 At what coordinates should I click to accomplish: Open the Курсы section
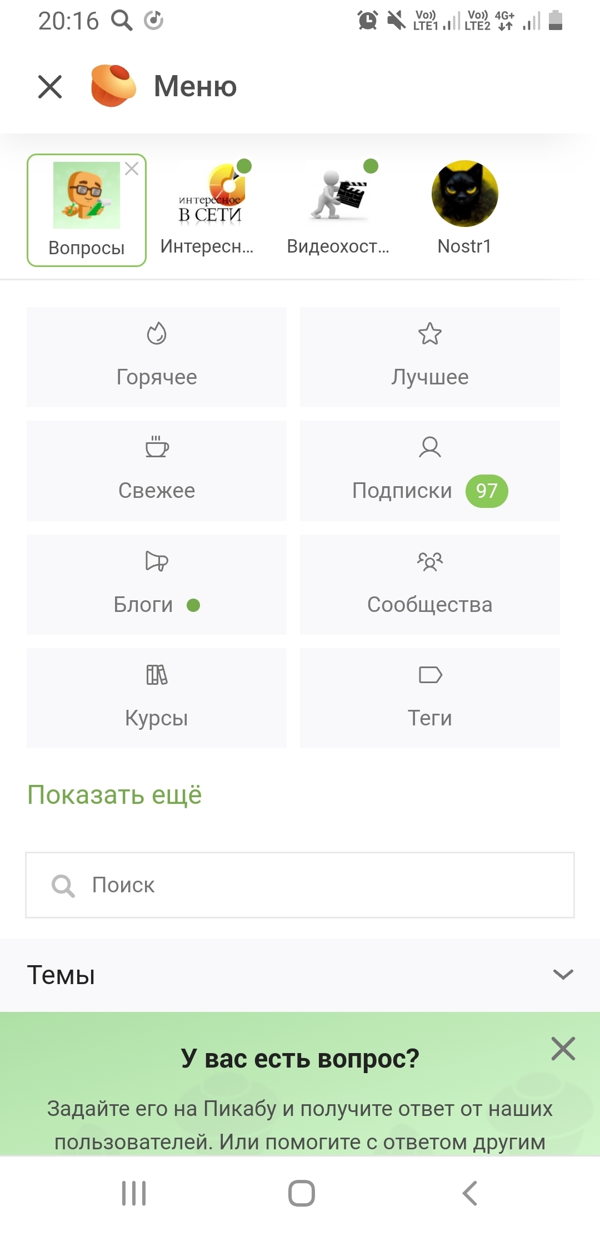[157, 698]
